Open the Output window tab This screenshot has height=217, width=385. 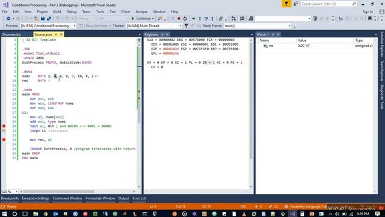pyautogui.click(x=124, y=198)
